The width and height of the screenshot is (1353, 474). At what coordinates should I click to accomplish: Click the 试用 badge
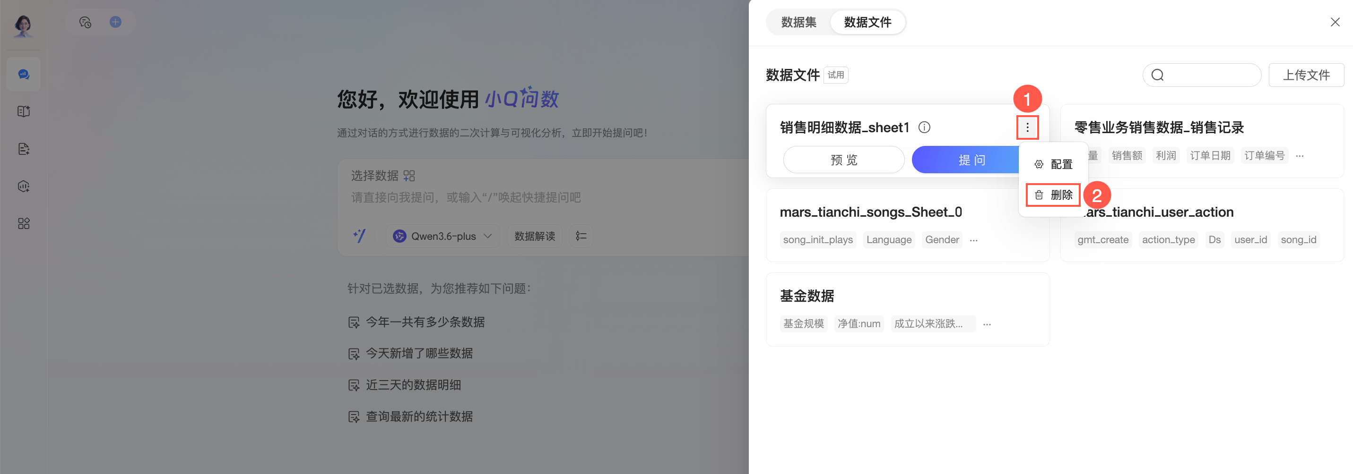point(836,75)
